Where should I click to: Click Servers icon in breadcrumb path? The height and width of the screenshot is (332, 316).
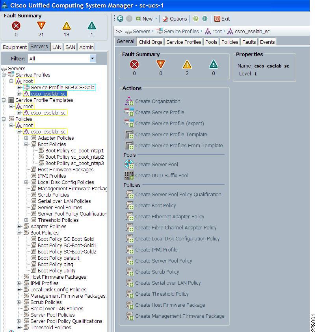click(x=128, y=32)
